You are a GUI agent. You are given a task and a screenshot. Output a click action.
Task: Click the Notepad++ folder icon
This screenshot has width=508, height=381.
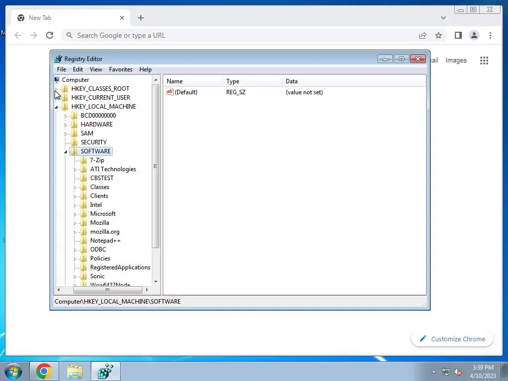point(83,241)
